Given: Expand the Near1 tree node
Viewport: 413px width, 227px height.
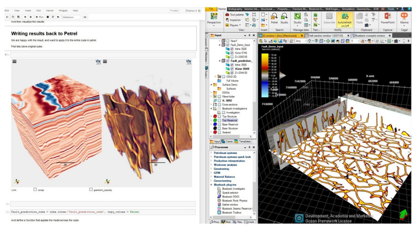Looking at the screenshot, I should point(220,41).
